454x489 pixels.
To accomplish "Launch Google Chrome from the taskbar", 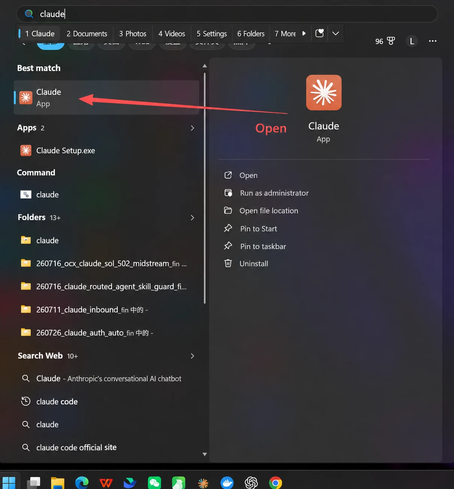I will [275, 483].
